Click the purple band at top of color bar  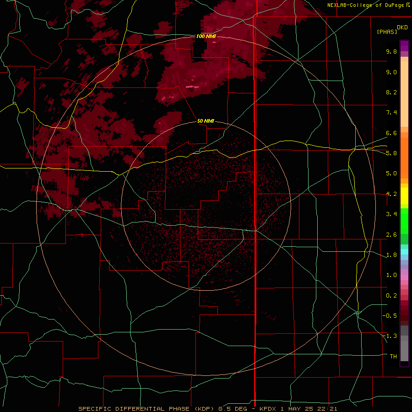coord(404,46)
